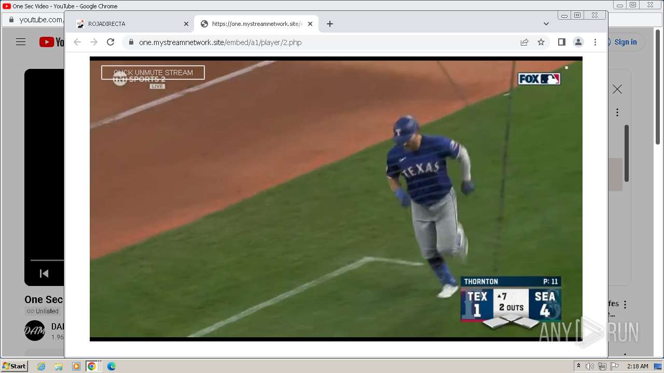
Task: Open three-dot menu beside suggested video
Action: (x=625, y=305)
